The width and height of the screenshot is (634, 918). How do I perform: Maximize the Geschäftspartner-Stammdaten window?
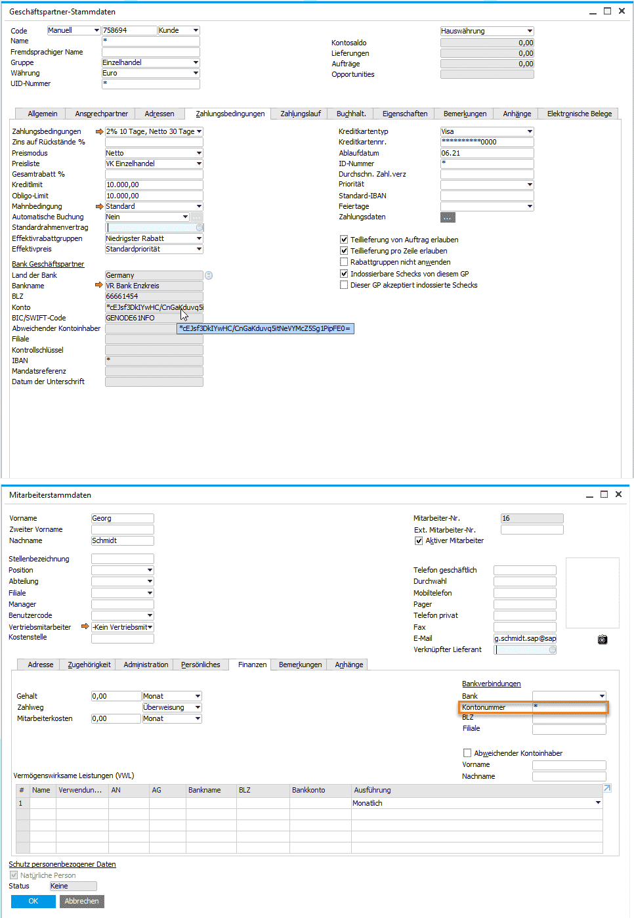[607, 11]
